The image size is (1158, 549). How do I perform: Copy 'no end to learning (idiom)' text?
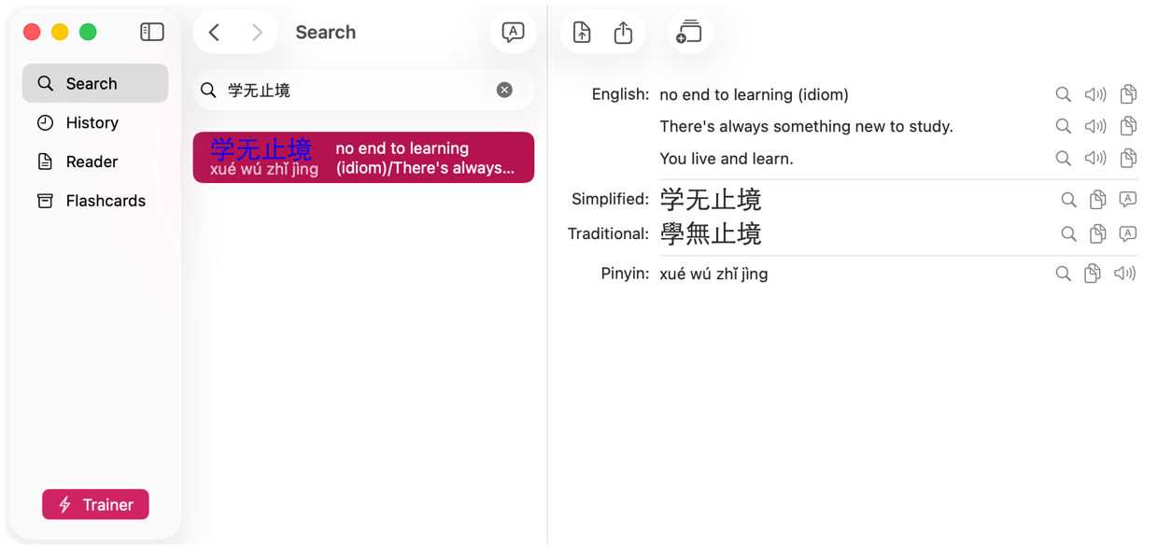pos(1128,94)
